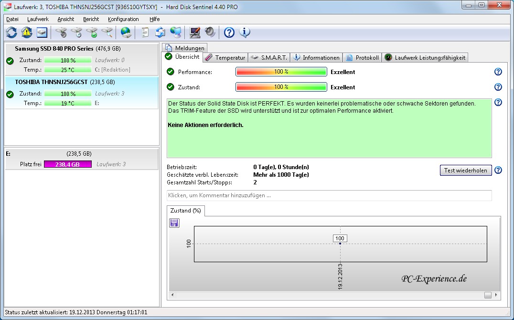This screenshot has width=514, height=320.
Task: Click the speaker sound toolbar icon
Action: [210, 32]
